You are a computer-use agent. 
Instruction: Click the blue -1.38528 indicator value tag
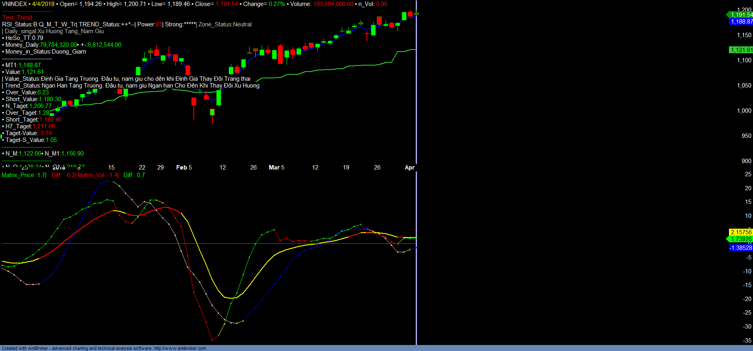(x=741, y=248)
